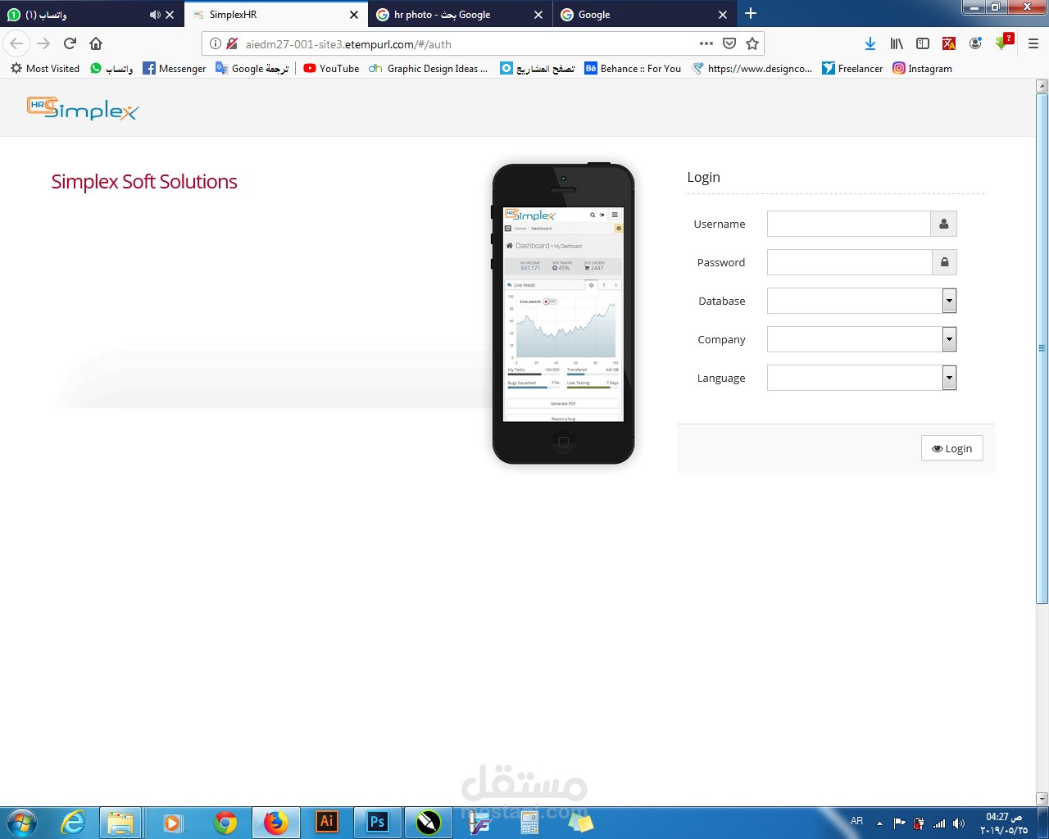Launch Internet Explorer from taskbar

tap(73, 823)
